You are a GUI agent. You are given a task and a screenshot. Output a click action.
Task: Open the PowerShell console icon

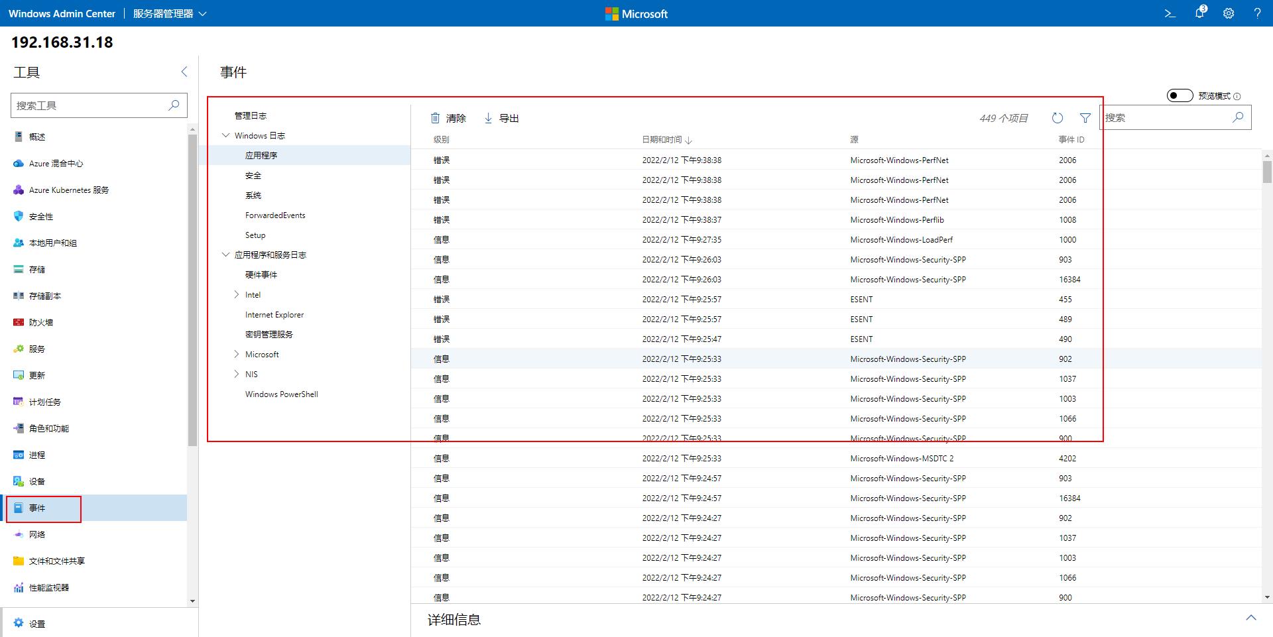pyautogui.click(x=1170, y=13)
